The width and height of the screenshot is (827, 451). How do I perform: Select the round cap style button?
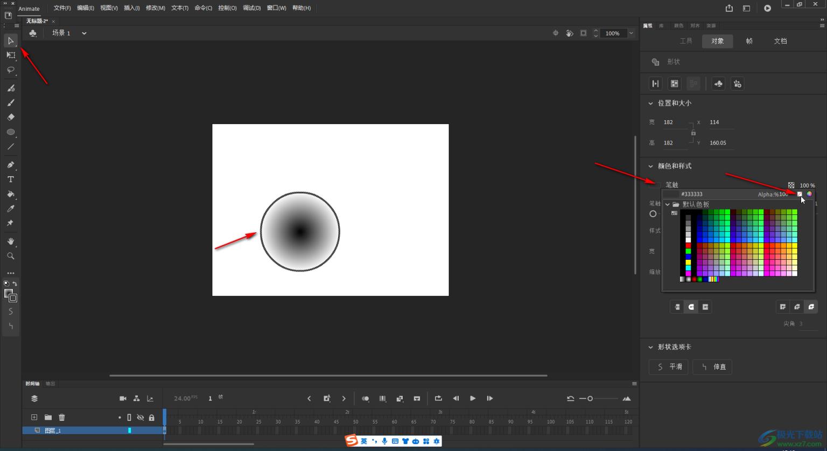click(691, 307)
